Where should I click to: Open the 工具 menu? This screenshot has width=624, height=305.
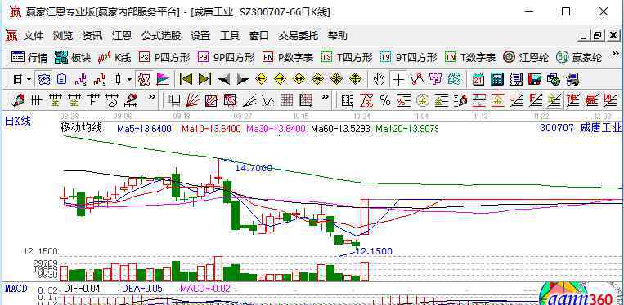[230, 36]
